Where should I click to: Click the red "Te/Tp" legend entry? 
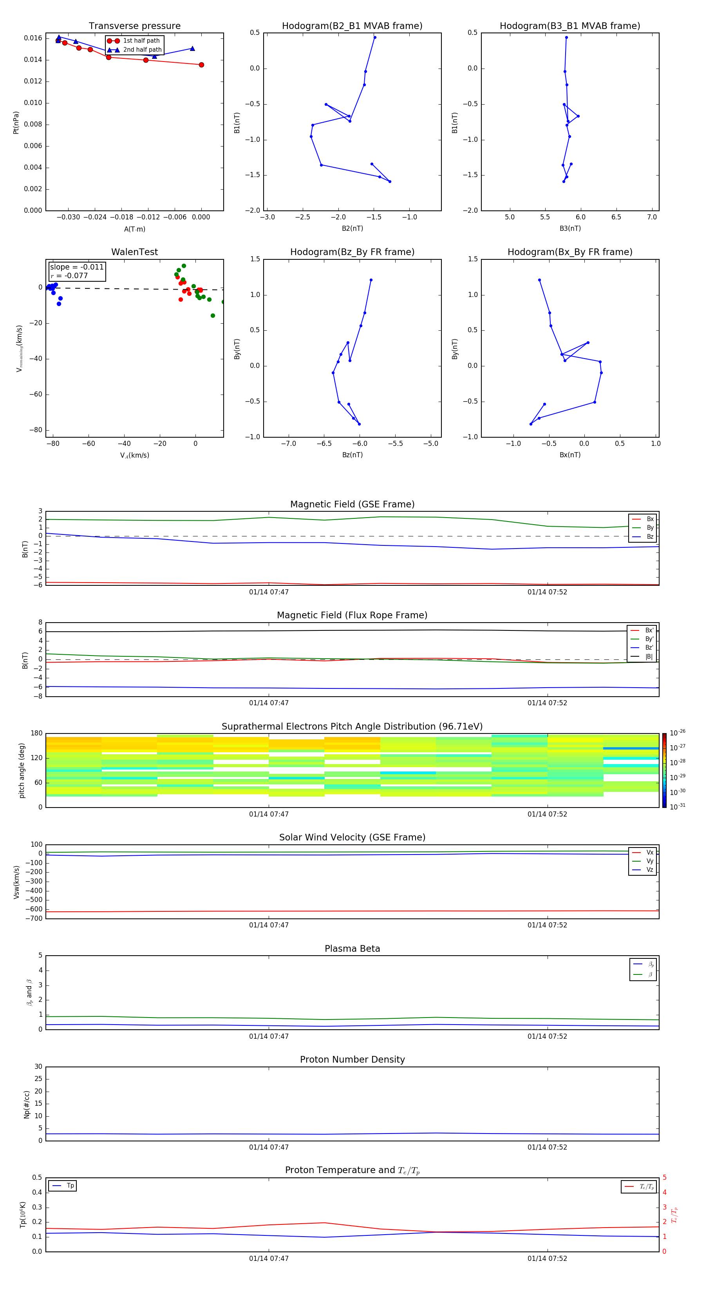[639, 1186]
